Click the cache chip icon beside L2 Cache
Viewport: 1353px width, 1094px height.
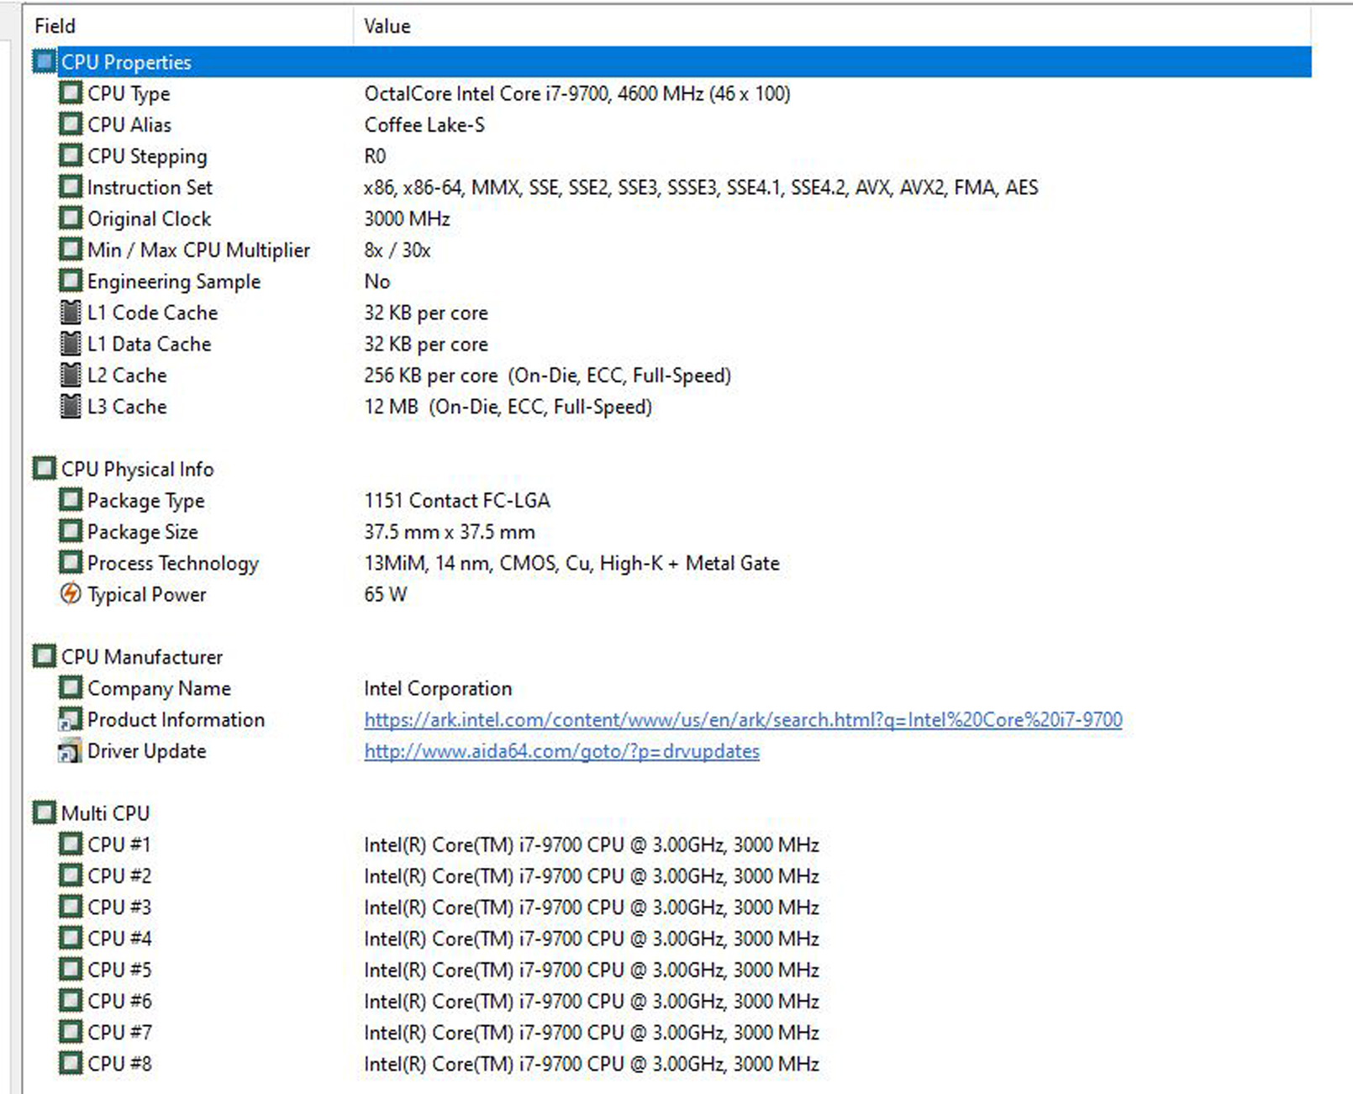tap(71, 375)
